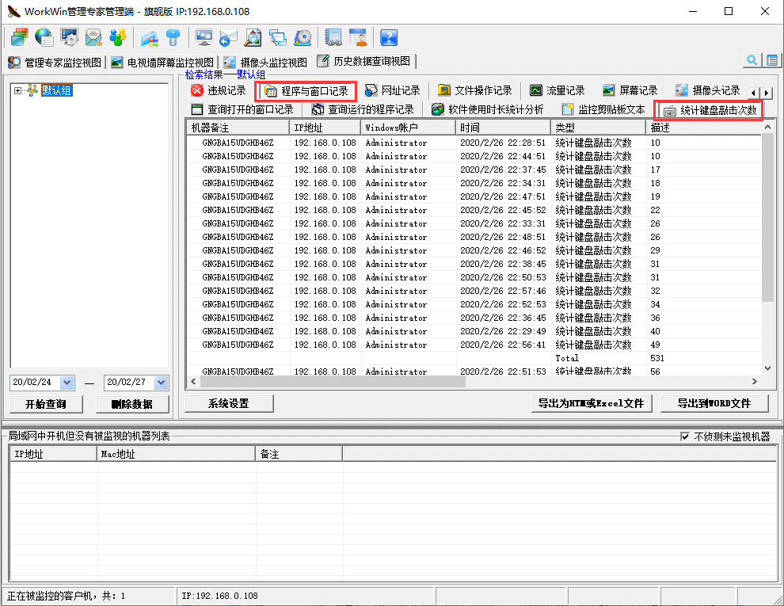Select 统计键盘敲击次数 sub-tab

click(x=710, y=110)
